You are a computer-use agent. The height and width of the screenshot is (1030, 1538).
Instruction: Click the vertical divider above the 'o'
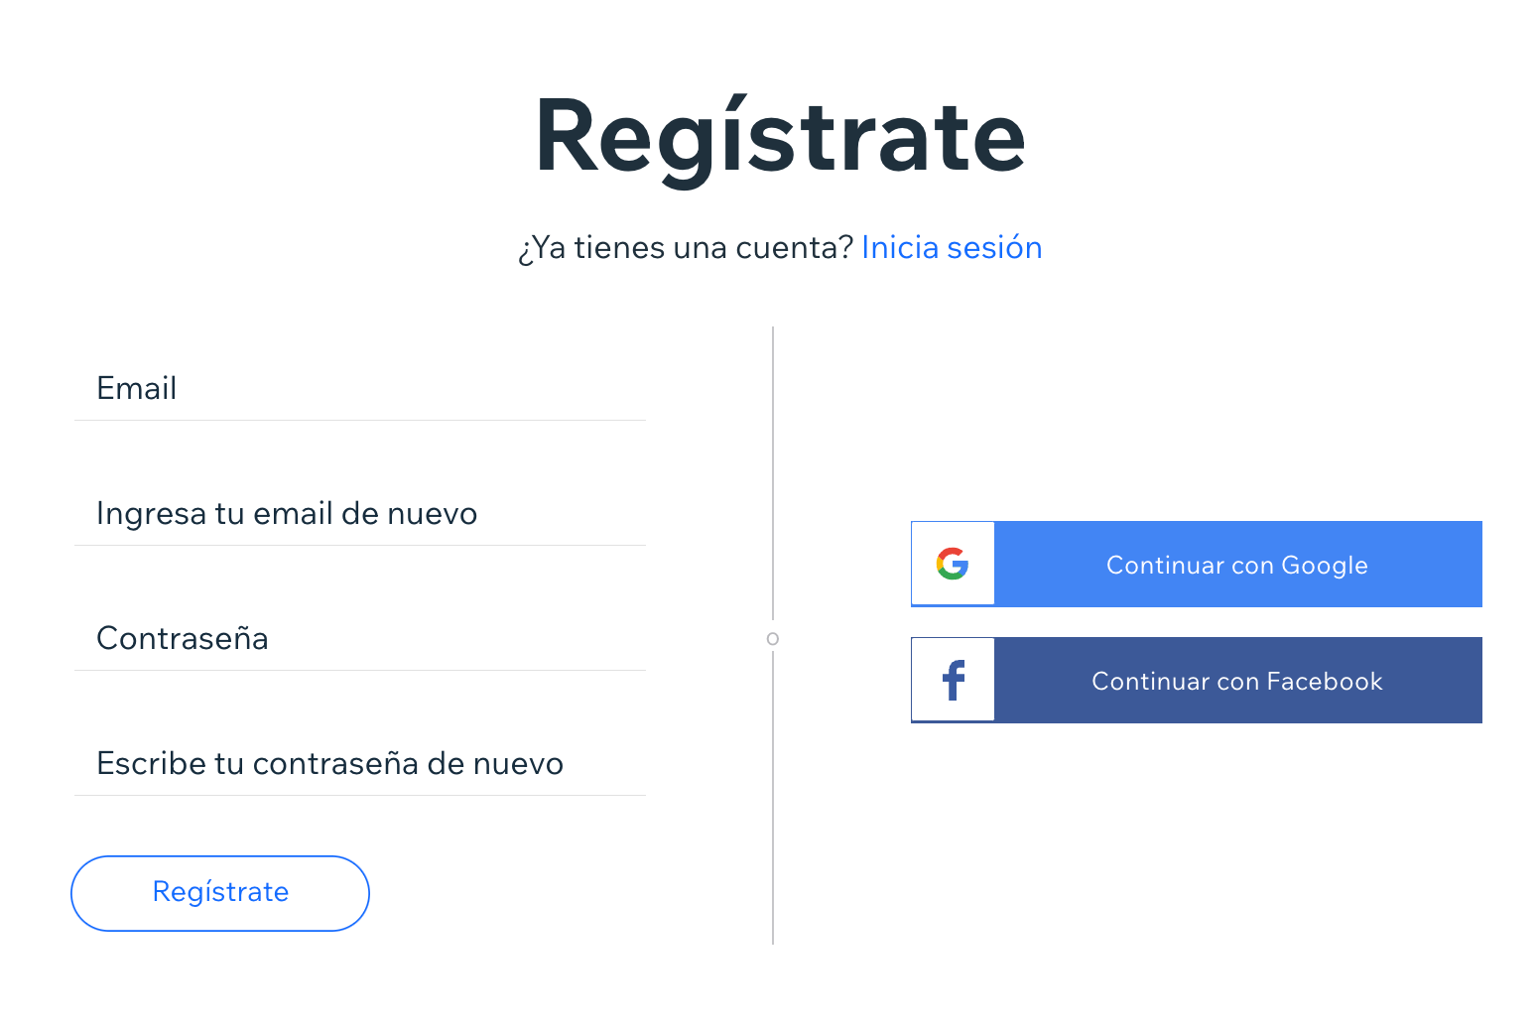point(773,473)
